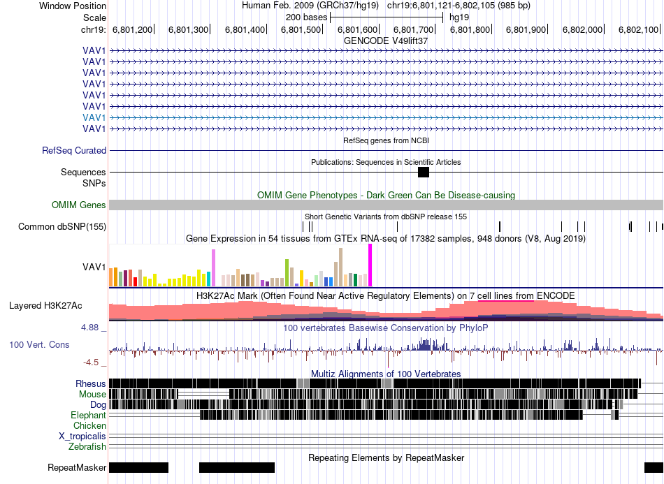The image size is (664, 484).
Task: Click the SNPs label under Sequences
Action: click(x=94, y=183)
